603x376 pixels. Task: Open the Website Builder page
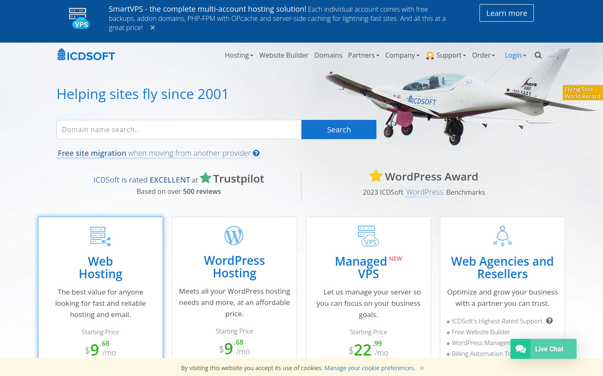tap(283, 55)
